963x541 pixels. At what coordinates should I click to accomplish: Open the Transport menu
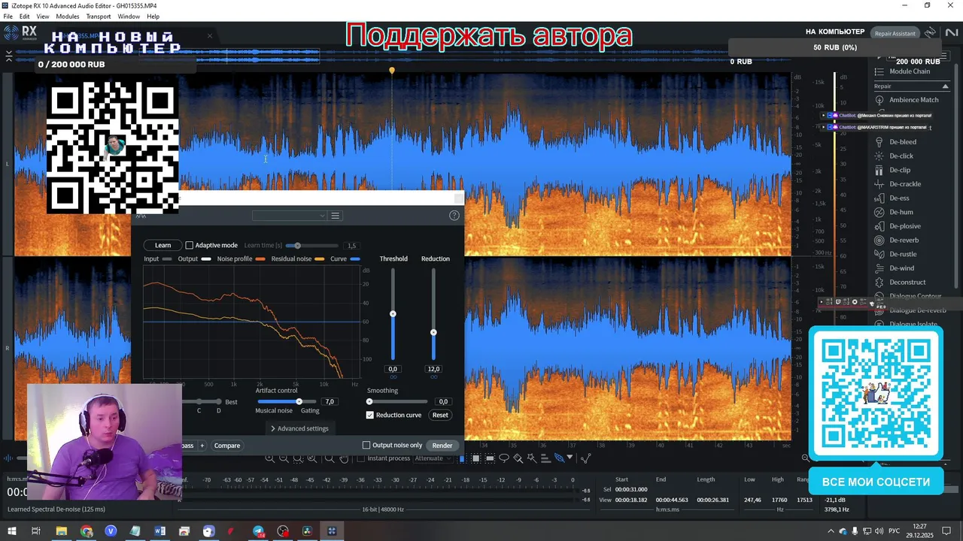[x=99, y=17]
